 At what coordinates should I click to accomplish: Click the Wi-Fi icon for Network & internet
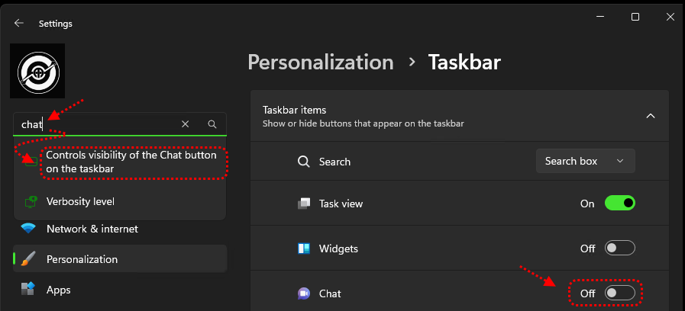28,229
